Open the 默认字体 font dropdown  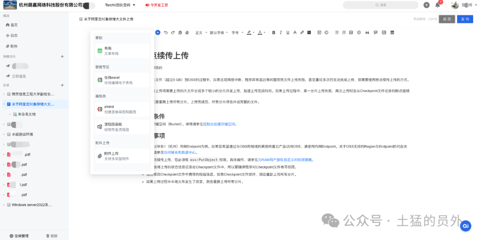click(219, 33)
